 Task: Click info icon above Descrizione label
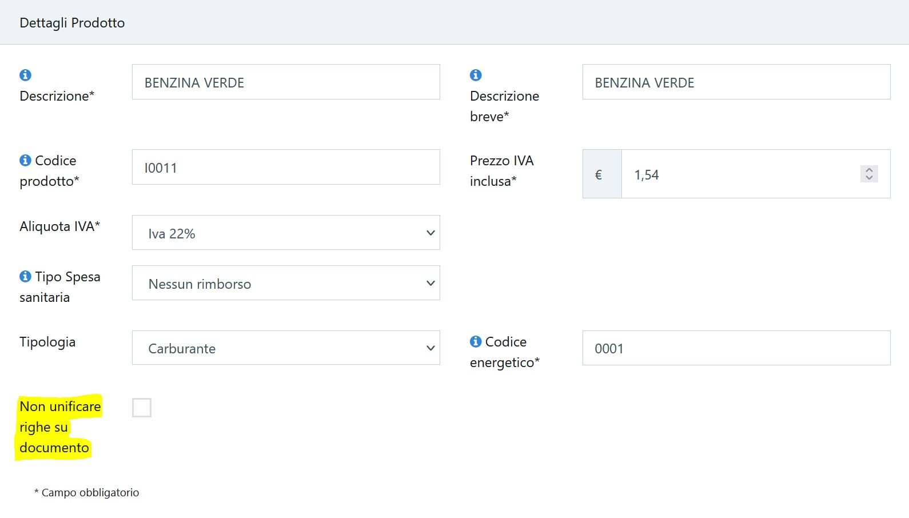[x=25, y=75]
